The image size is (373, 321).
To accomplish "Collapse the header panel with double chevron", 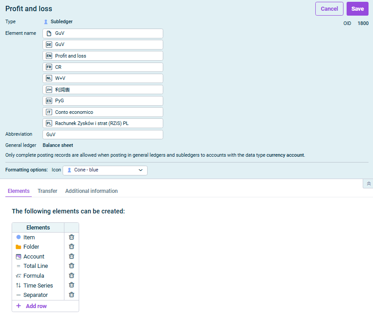I will coord(367,183).
